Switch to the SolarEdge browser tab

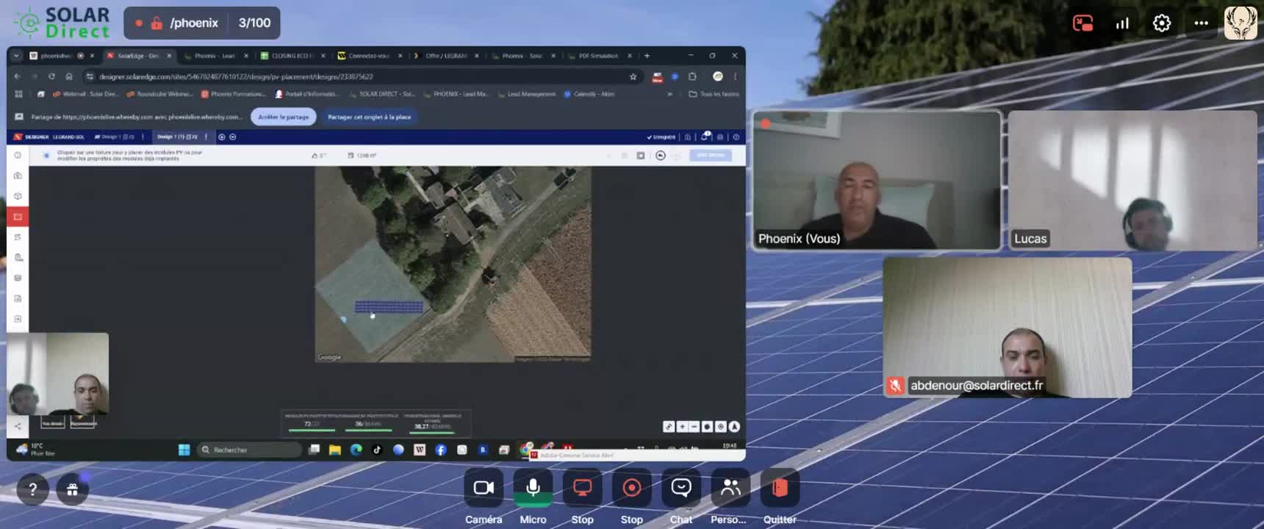click(139, 56)
